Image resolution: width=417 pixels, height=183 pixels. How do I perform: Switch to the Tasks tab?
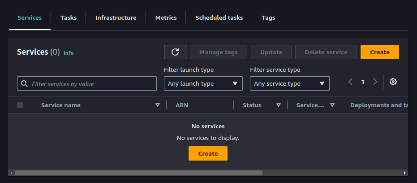point(69,18)
